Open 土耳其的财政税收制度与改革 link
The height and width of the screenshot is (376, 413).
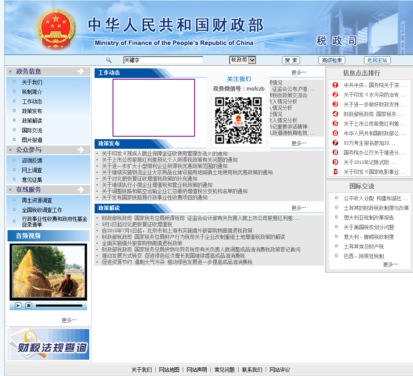(377, 208)
